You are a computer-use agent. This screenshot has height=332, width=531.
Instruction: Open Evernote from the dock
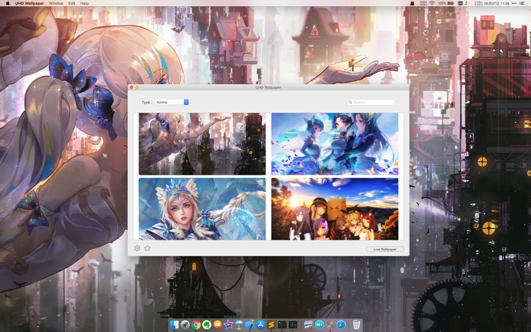[x=206, y=325]
